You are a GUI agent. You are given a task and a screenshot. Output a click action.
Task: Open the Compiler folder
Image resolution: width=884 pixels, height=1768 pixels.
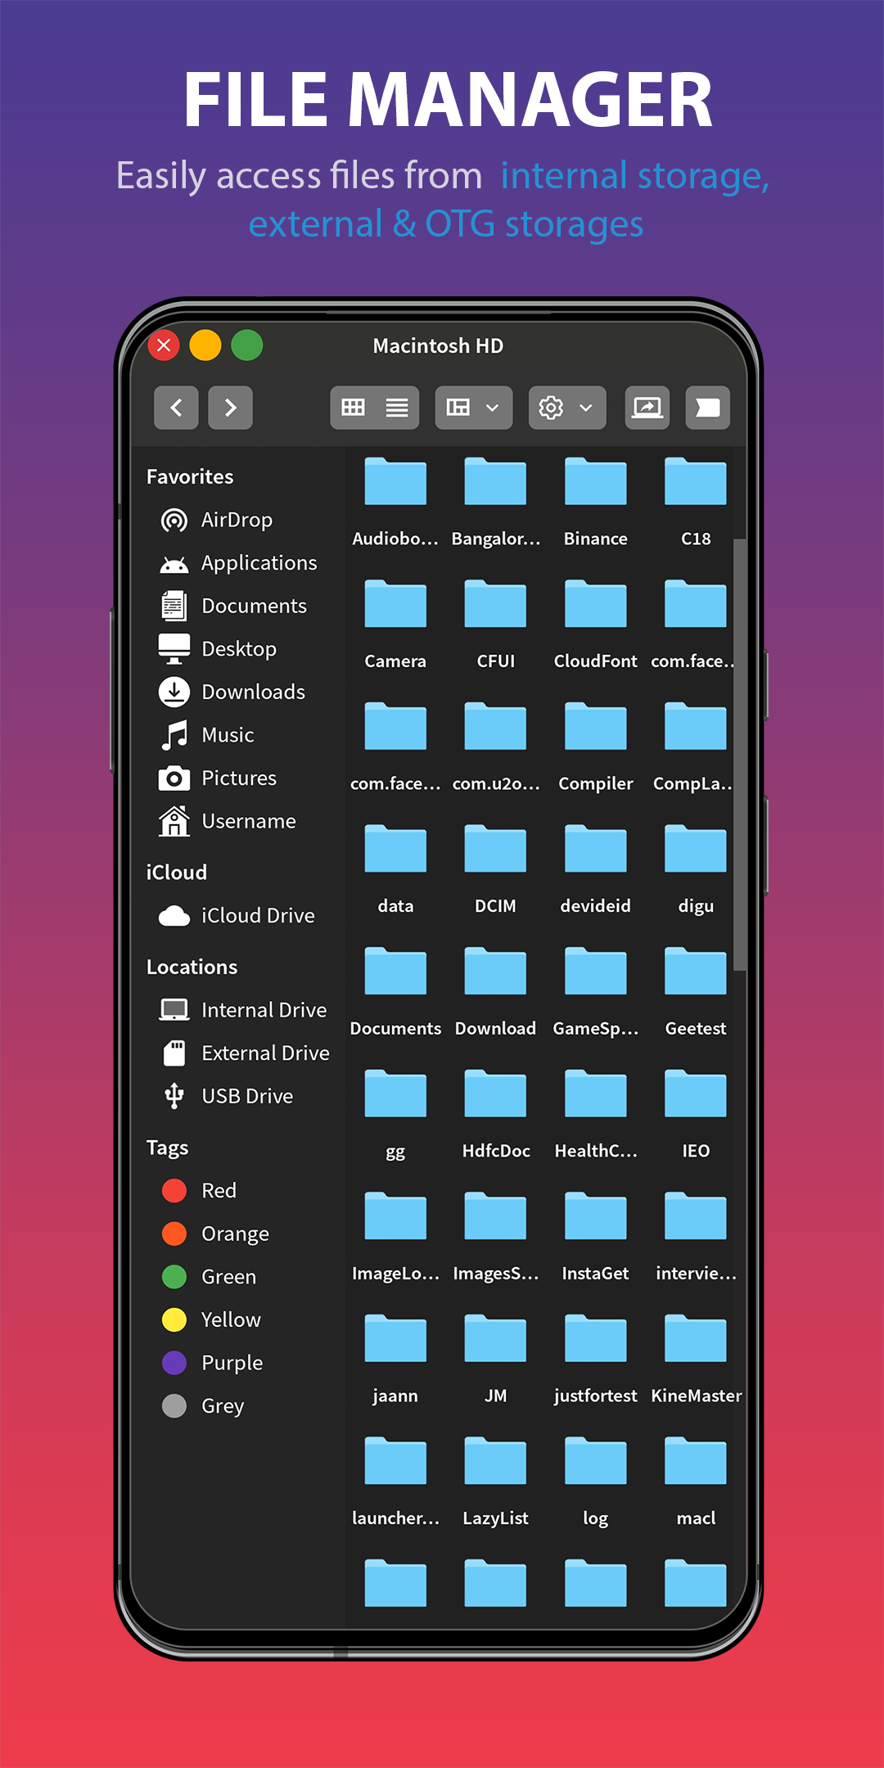[x=596, y=746]
